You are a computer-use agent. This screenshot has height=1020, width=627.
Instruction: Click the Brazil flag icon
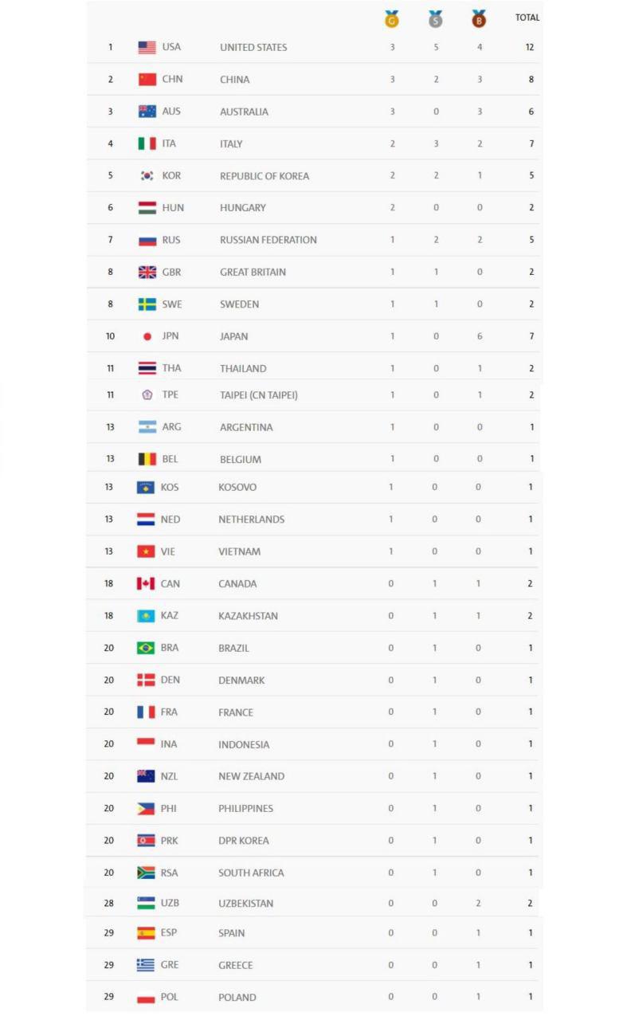(146, 648)
